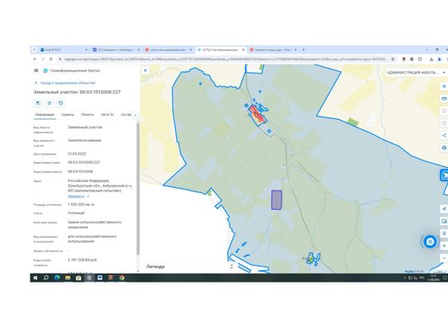Open the hamburger menu beside the portal logo
Screen dimensions: 448x316
click(x=36, y=70)
